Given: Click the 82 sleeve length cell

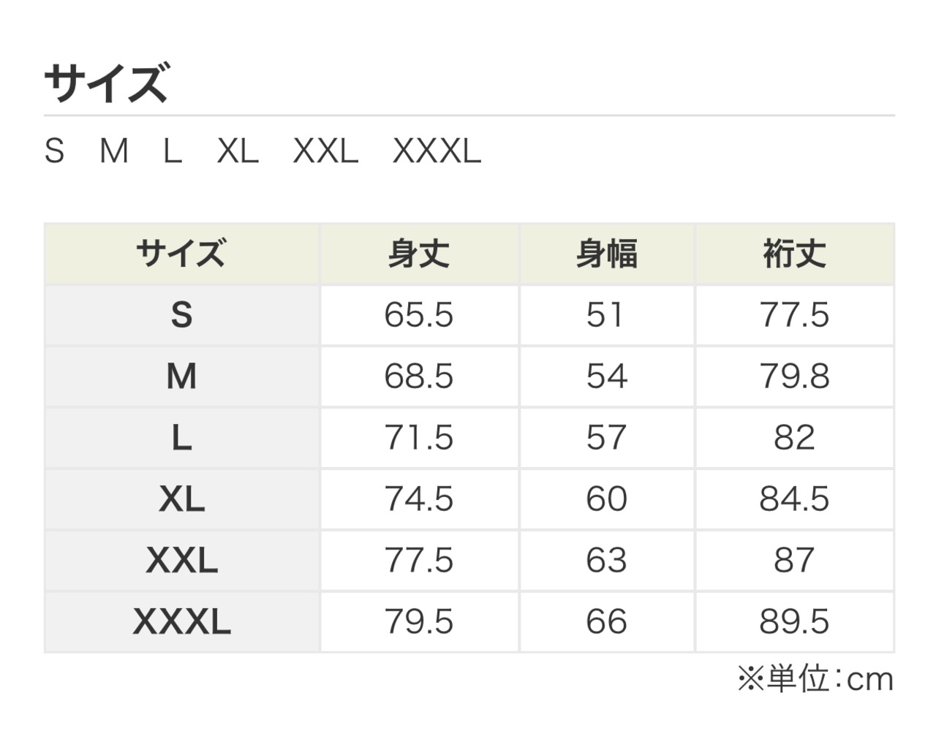Looking at the screenshot, I should click(x=794, y=438).
